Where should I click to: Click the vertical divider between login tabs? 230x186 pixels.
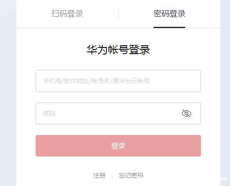(x=119, y=14)
